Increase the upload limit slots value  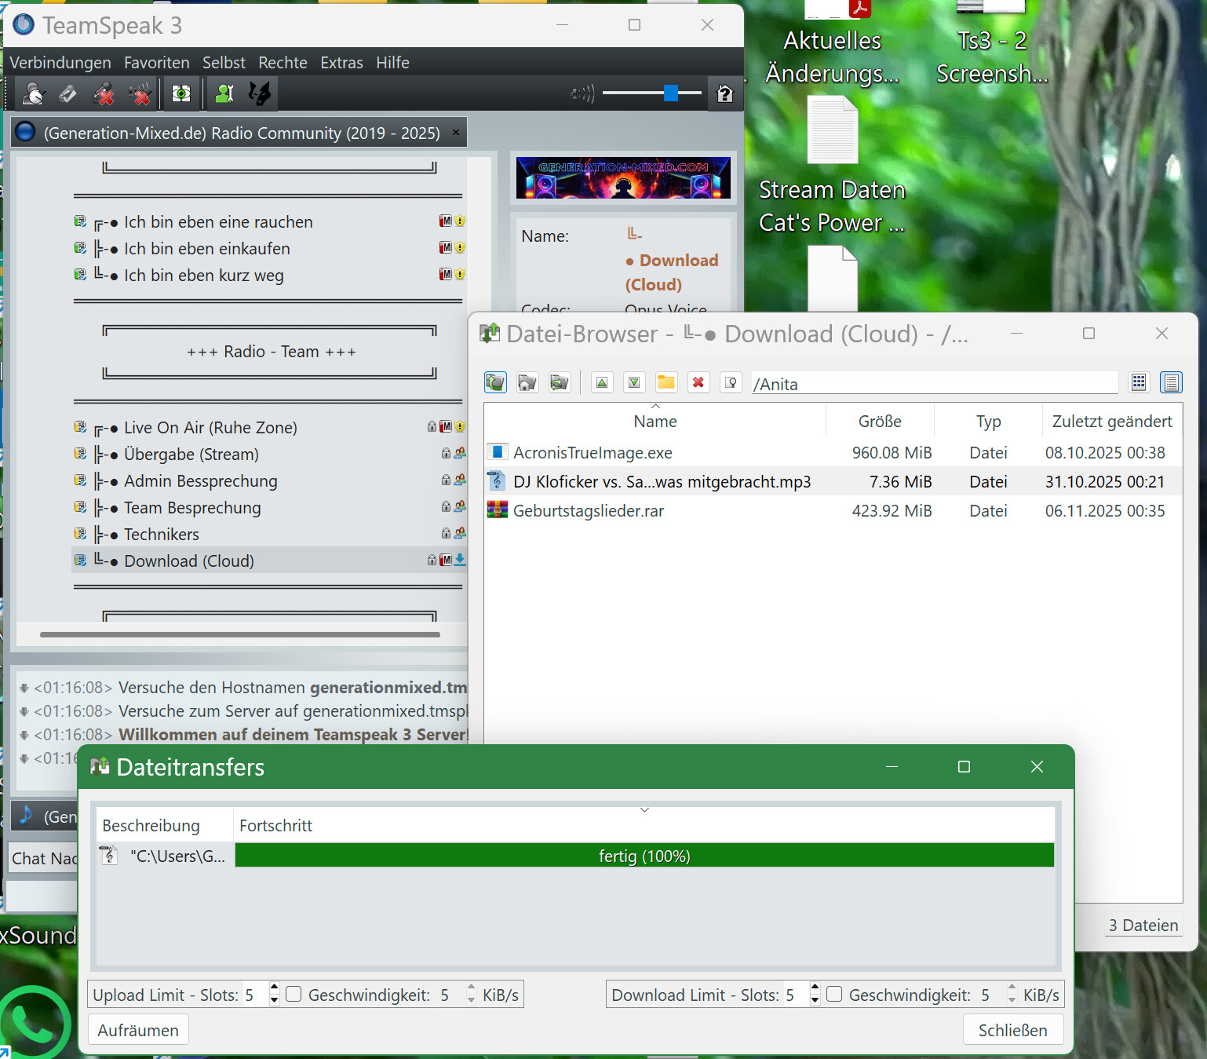point(274,989)
